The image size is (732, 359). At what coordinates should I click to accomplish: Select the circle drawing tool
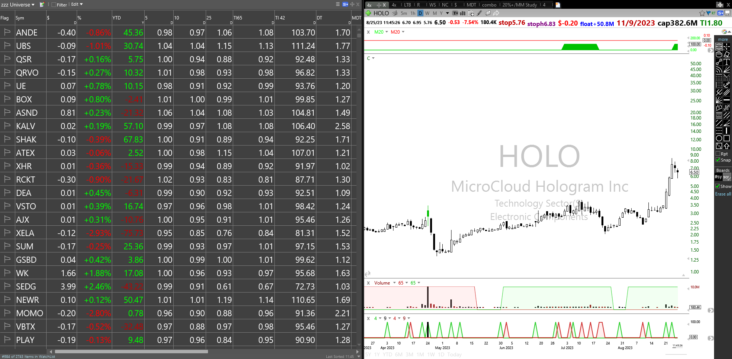coord(719,138)
